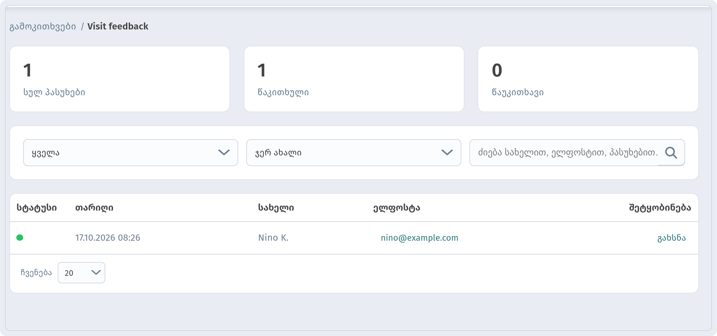Screen dimensions: 717x336
Task: Click the წაუკითხავი stat card
Action: click(588, 79)
